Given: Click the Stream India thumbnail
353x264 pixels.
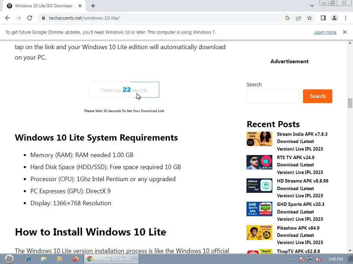Looking at the screenshot, I should pyautogui.click(x=259, y=139).
